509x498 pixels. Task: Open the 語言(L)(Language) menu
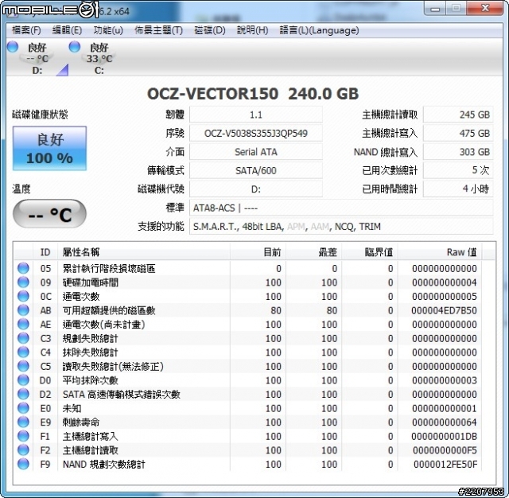[319, 30]
